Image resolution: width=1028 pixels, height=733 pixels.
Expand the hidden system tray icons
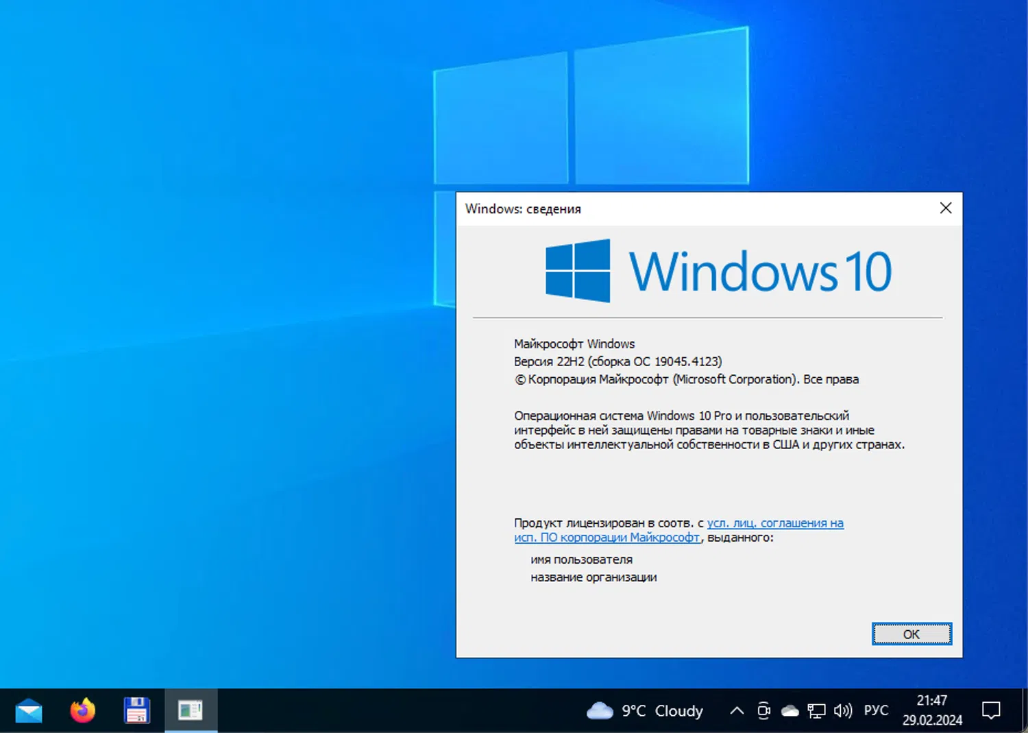735,711
